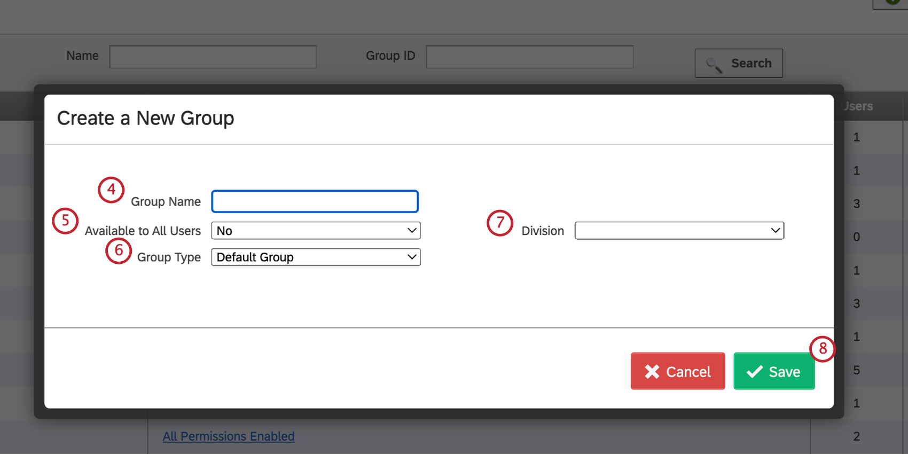
Task: Click the circled number 5 marker
Action: tap(65, 221)
